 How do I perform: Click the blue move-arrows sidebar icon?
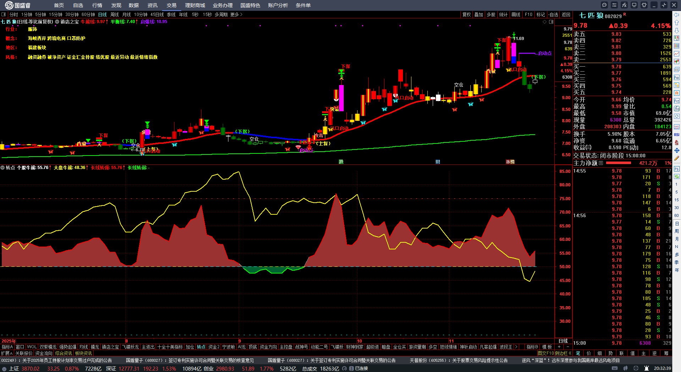677,151
